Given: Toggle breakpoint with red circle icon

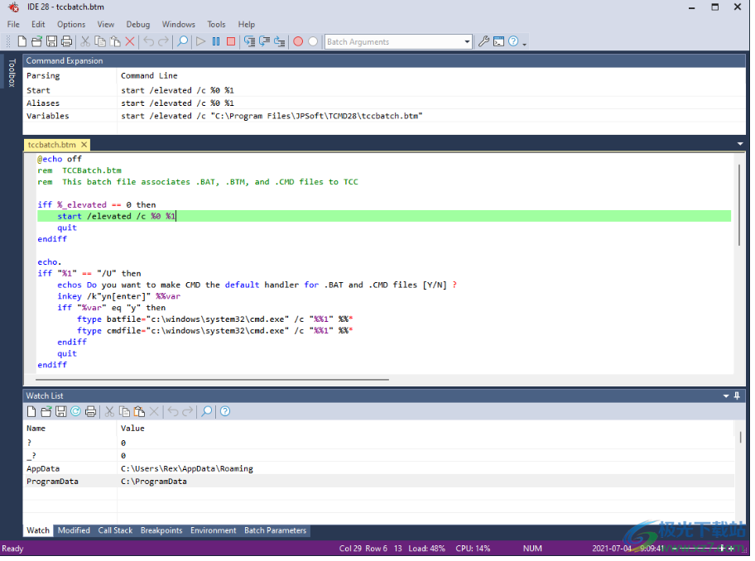Looking at the screenshot, I should pyautogui.click(x=298, y=42).
